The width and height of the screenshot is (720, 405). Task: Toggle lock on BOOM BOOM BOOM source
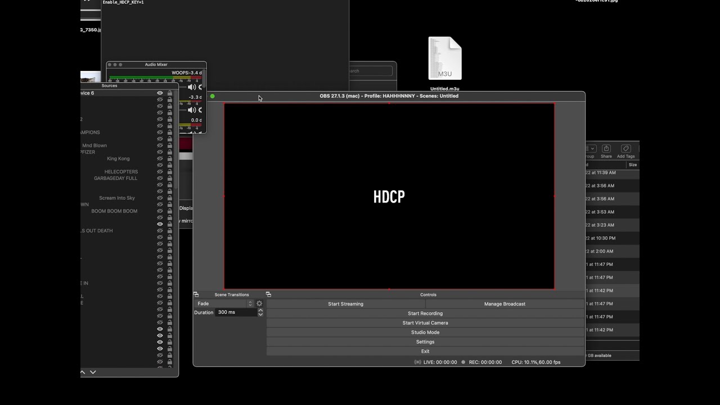(x=169, y=211)
